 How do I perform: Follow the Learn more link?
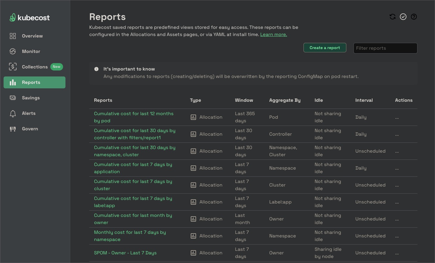point(273,35)
